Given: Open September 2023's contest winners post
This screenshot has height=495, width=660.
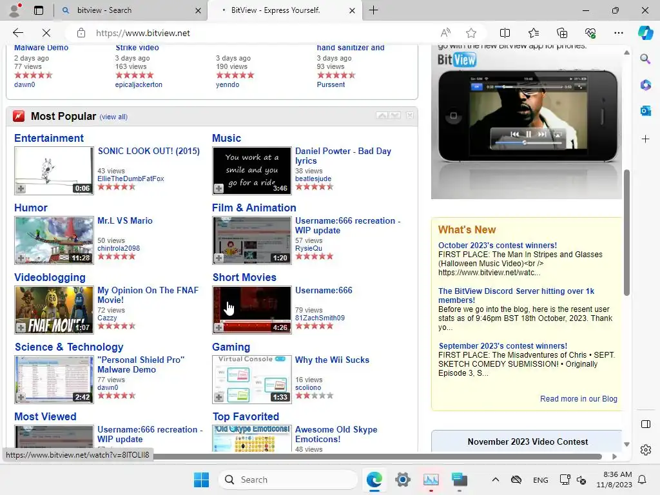Looking at the screenshot, I should [x=503, y=345].
